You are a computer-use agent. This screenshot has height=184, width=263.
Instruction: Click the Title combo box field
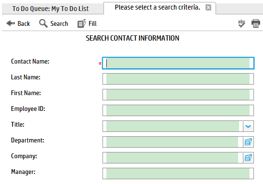[x=173, y=126]
